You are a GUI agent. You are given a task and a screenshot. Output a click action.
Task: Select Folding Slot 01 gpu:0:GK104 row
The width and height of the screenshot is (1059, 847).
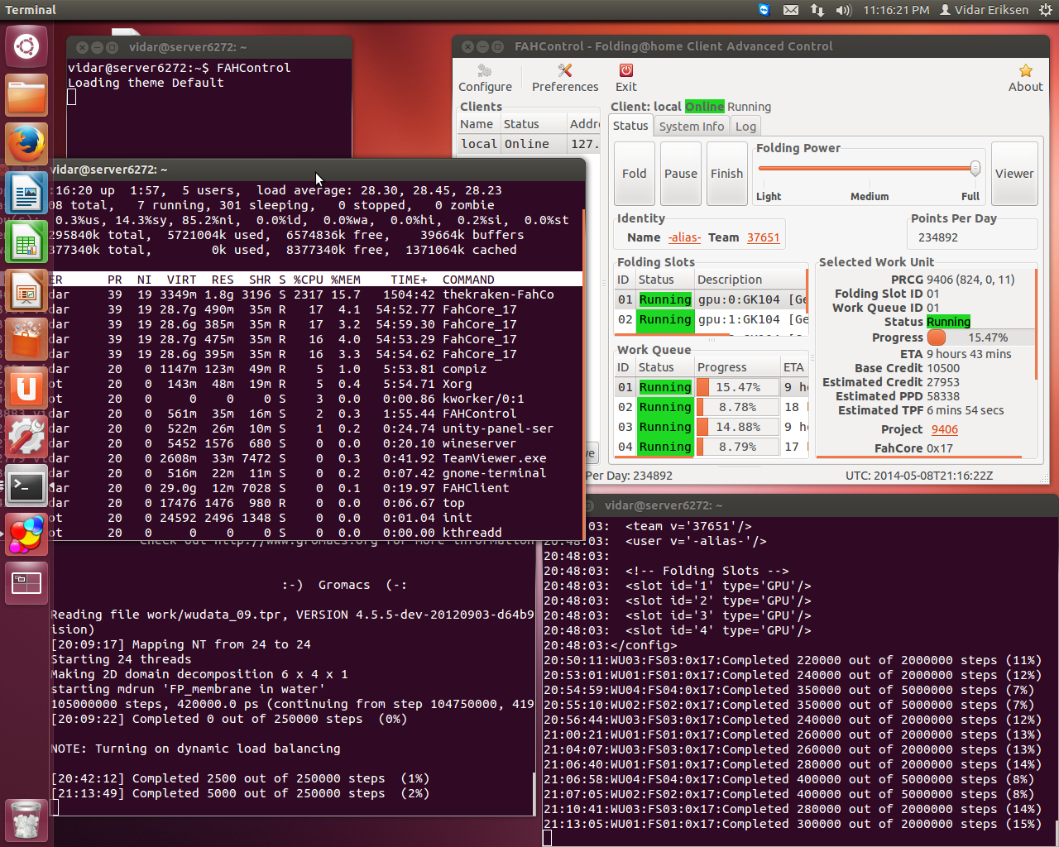[x=712, y=299]
